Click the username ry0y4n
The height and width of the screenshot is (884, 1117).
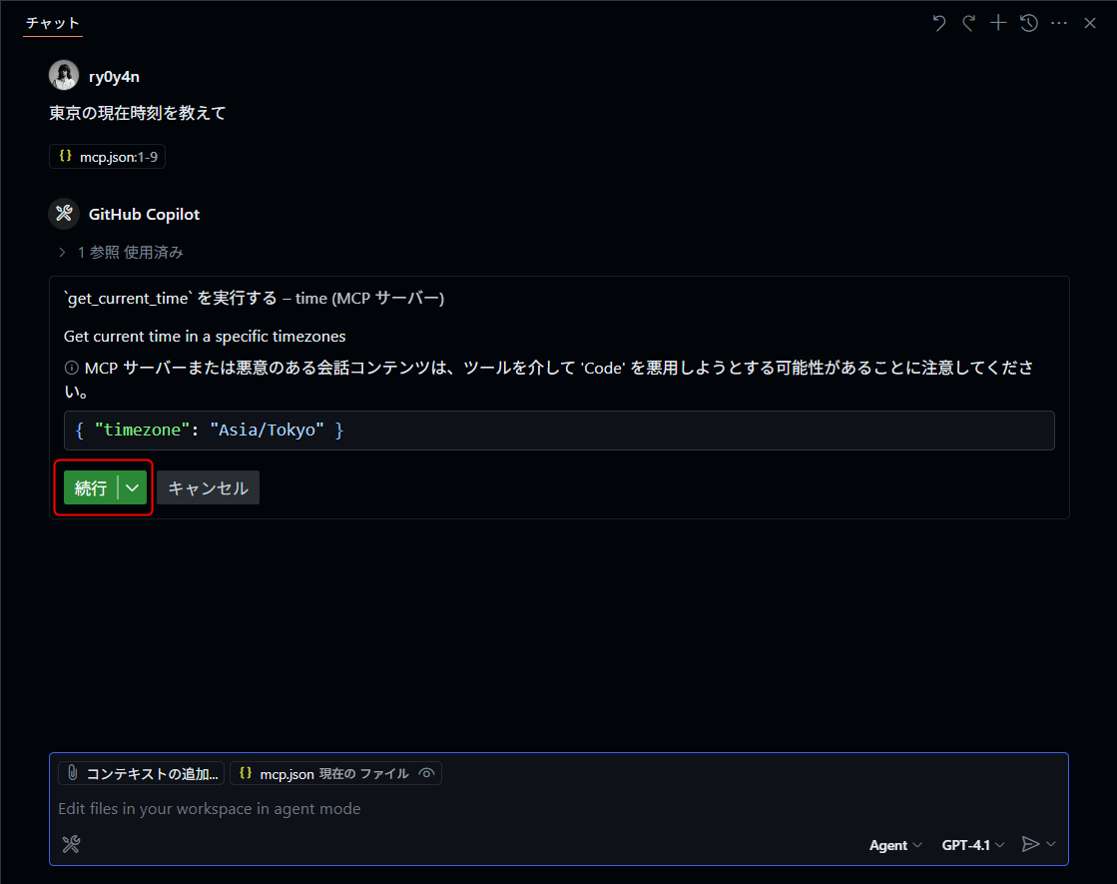[114, 76]
